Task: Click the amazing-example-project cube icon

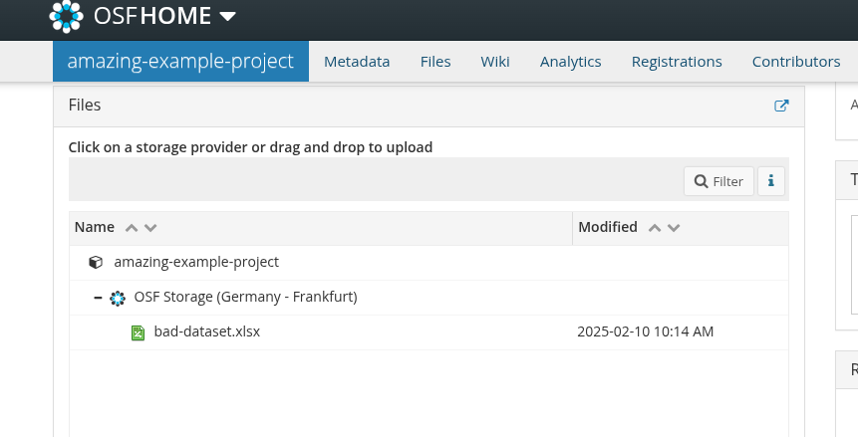Action: tap(96, 263)
